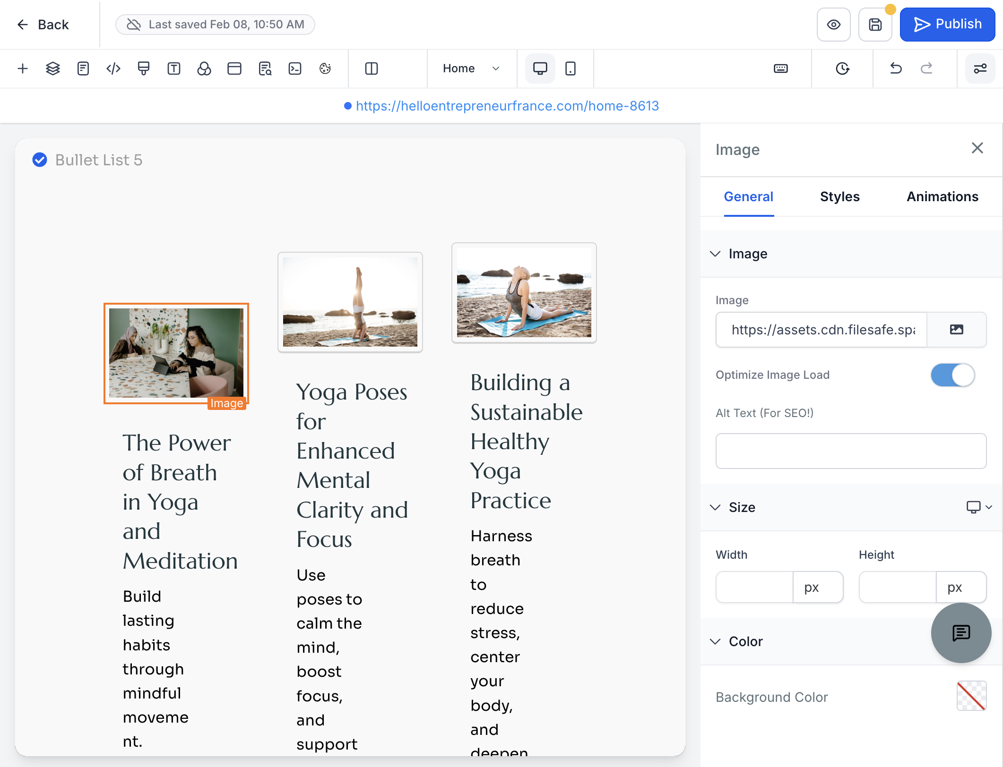Open the chat support bubble
1003x767 pixels.
click(x=961, y=633)
